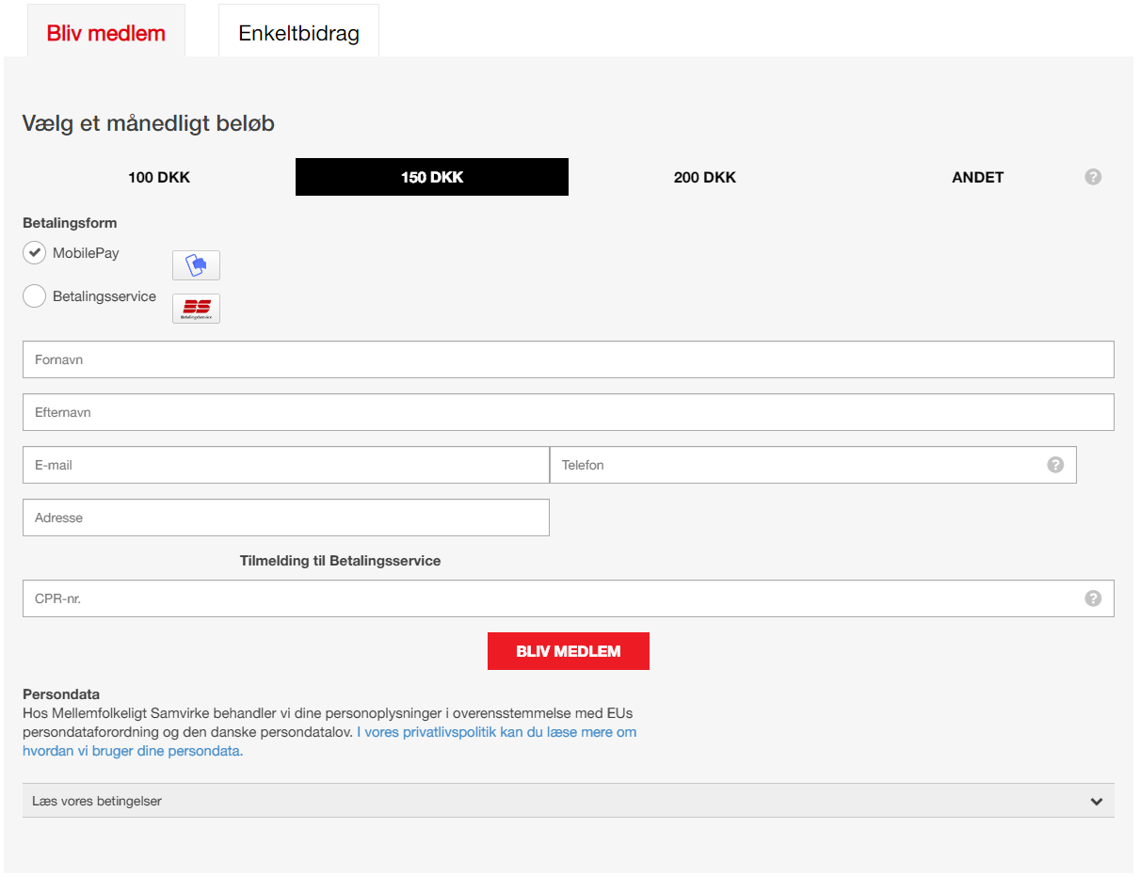This screenshot has width=1140, height=876.
Task: Select the Betalingsservice payment radio button
Action: pos(34,296)
